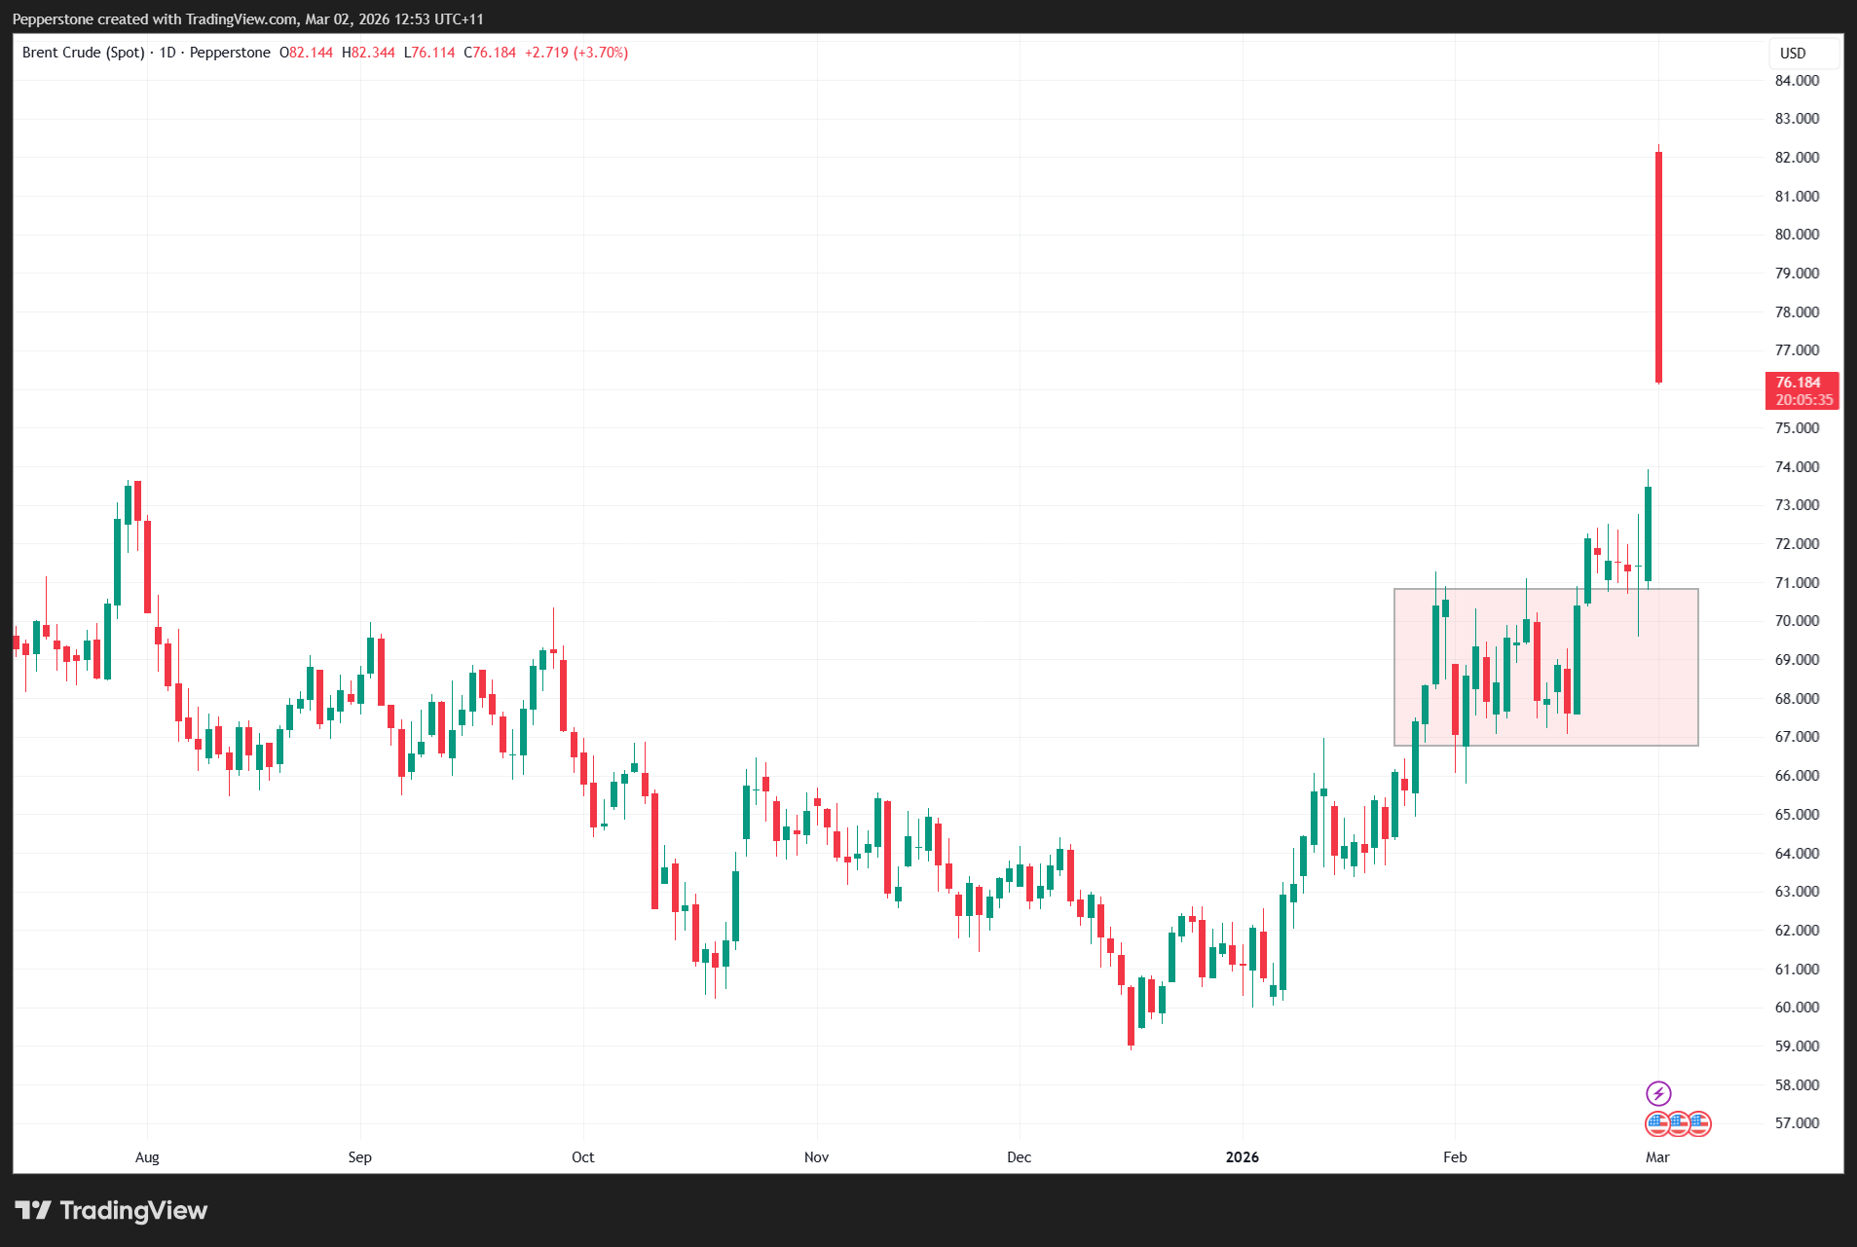Click the leftmost US flag economic event icon
The height and width of the screenshot is (1247, 1857).
coord(1657,1124)
